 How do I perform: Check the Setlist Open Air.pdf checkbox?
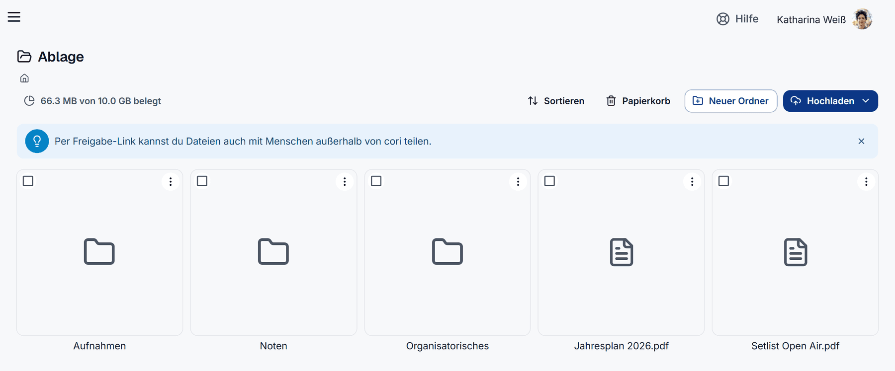[724, 181]
